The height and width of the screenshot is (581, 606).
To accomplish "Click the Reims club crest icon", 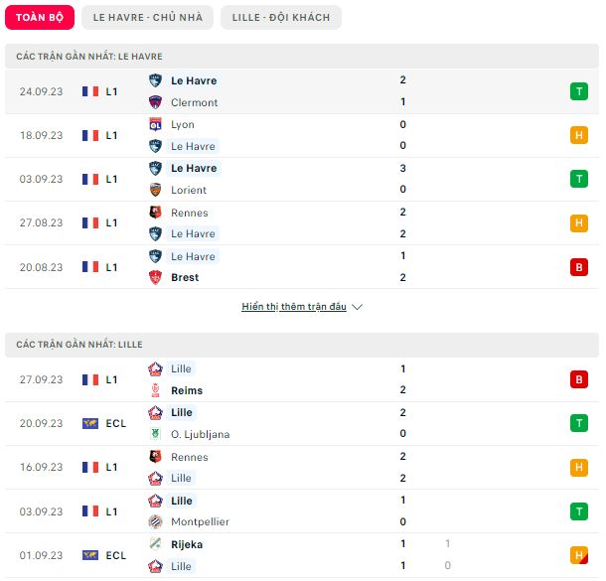I will (155, 390).
